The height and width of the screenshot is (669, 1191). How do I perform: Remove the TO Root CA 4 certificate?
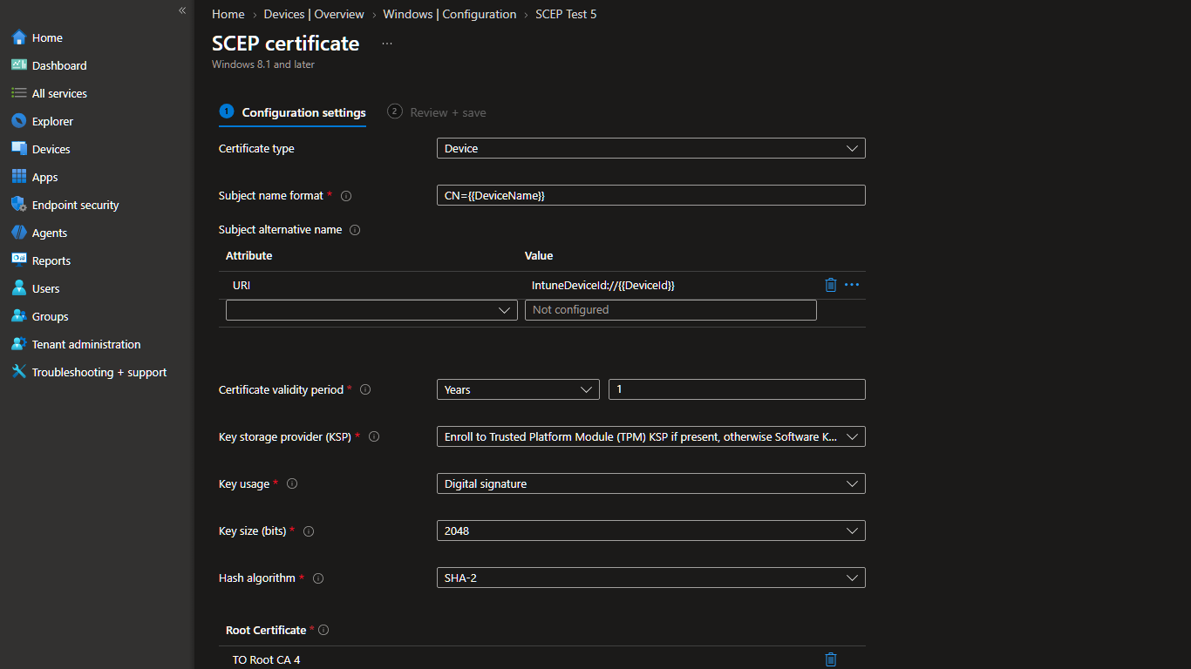pyautogui.click(x=831, y=659)
